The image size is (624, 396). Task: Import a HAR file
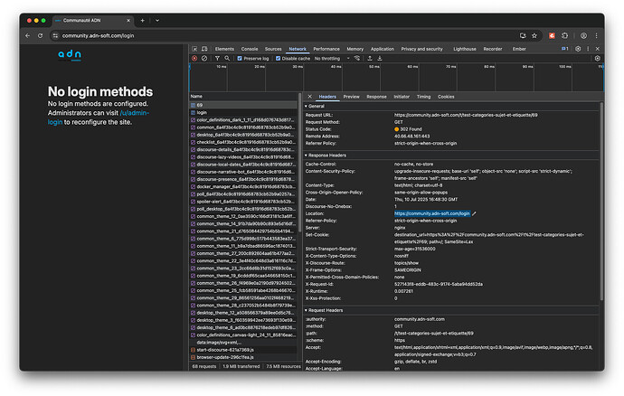coord(370,59)
